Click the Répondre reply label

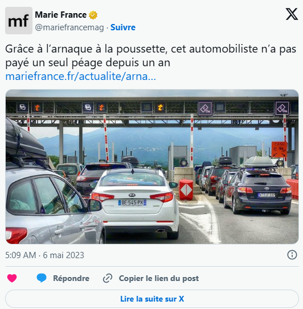[71, 278]
